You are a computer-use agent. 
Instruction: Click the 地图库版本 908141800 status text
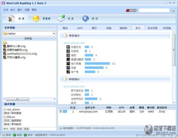(x=50, y=135)
